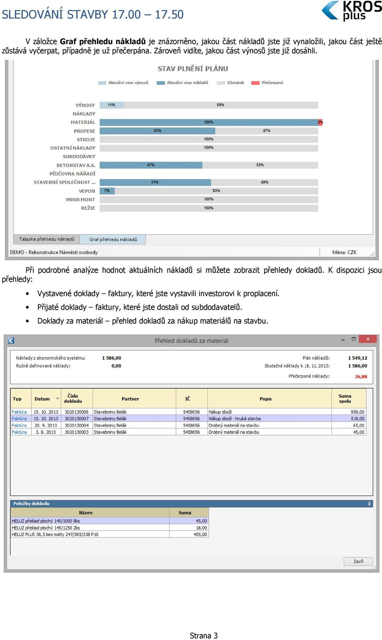Click 'DEMO - Rekonstrukce Náměstí svobody' status text

54,252
